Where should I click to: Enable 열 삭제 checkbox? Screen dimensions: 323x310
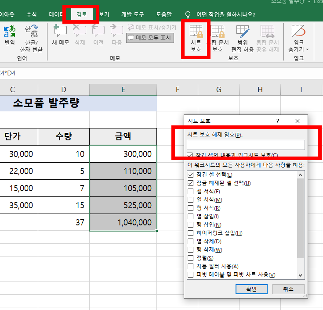[x=191, y=242]
